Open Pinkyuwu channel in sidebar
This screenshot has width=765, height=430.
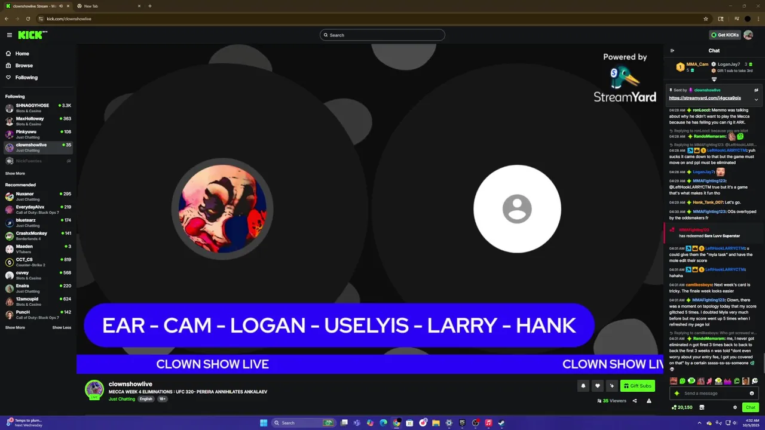38,134
